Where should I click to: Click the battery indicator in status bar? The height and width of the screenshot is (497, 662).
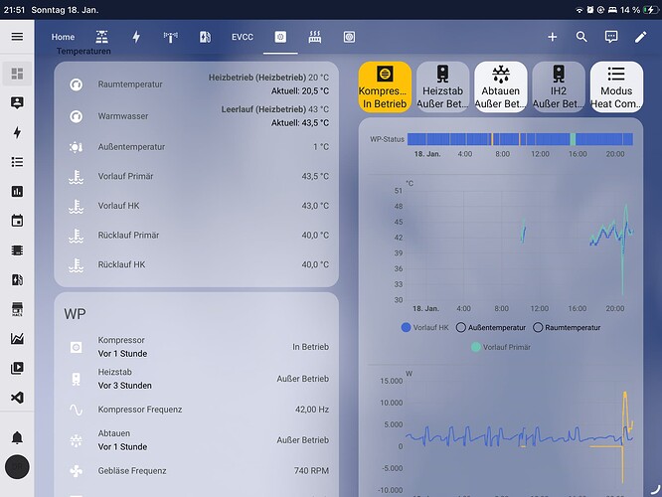(650, 10)
